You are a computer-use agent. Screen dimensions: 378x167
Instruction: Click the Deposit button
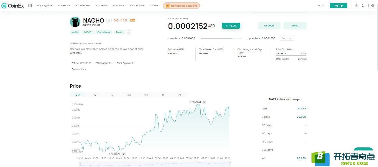[269, 26]
